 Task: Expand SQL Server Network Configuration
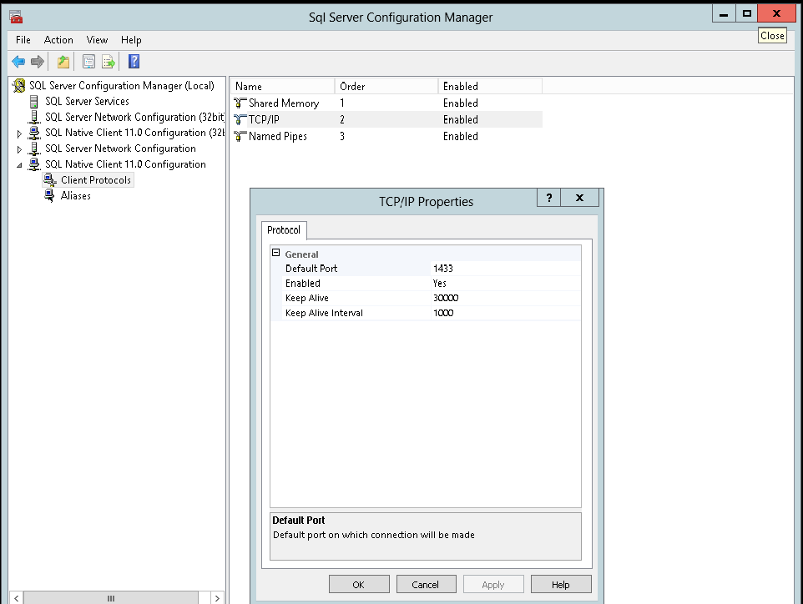pos(18,148)
